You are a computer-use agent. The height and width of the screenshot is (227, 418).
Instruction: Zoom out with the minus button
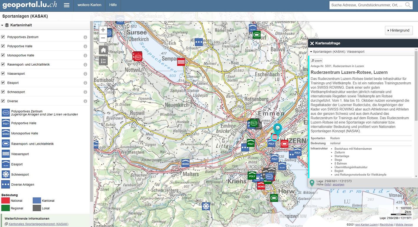[x=103, y=38]
